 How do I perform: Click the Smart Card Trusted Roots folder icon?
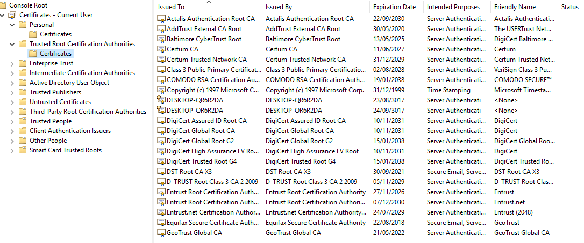(23, 150)
